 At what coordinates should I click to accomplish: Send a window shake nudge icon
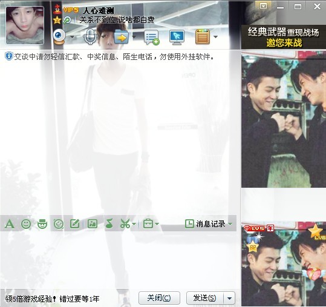click(59, 224)
